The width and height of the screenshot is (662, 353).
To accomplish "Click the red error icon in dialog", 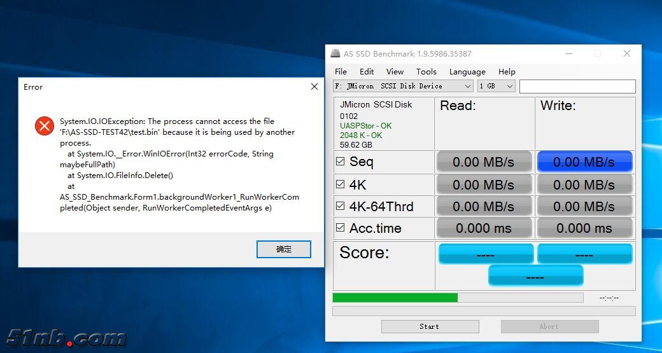I will point(45,126).
